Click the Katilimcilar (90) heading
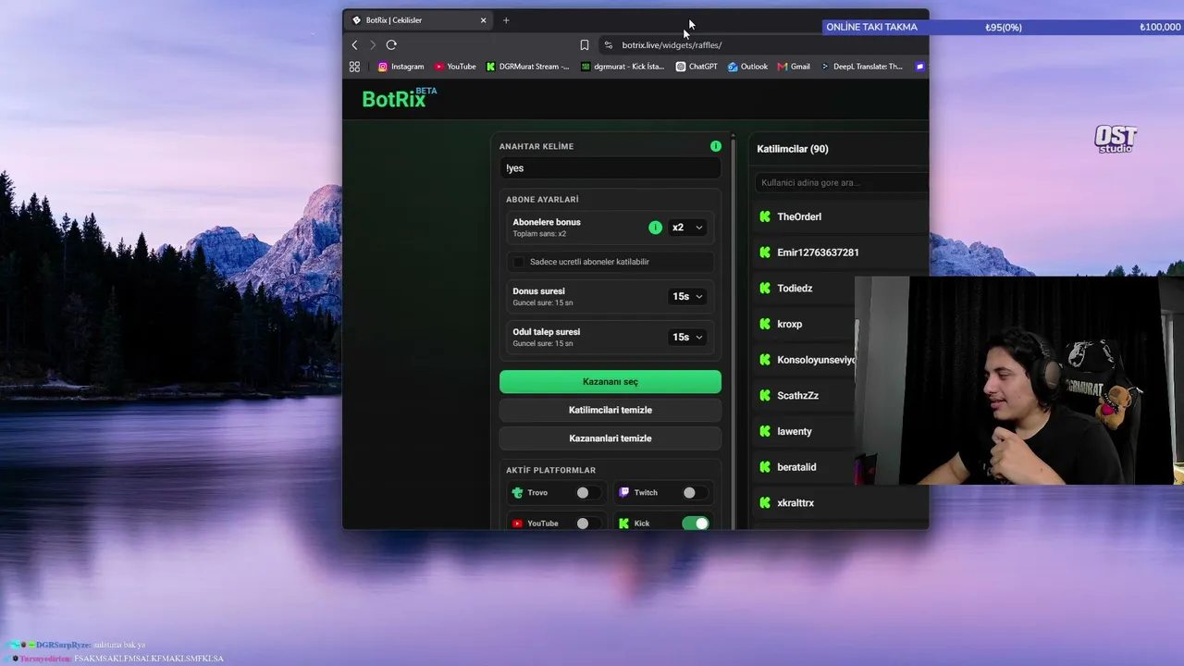1184x666 pixels. pos(793,149)
